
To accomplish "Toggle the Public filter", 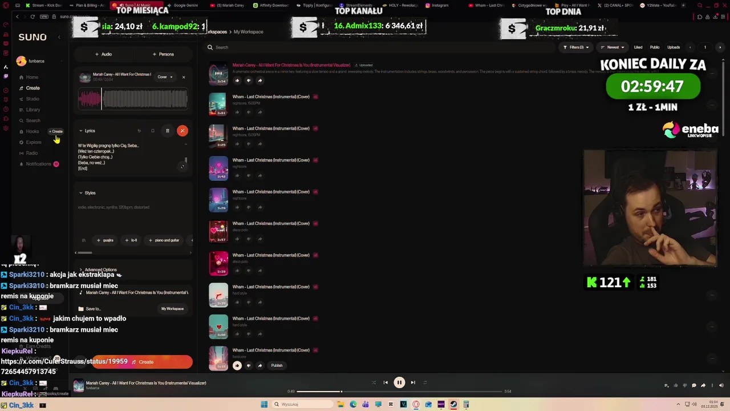I will (x=655, y=47).
